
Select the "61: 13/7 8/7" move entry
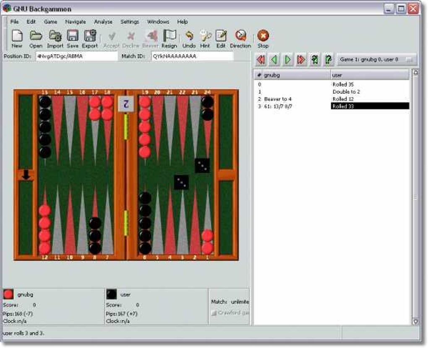(278, 106)
